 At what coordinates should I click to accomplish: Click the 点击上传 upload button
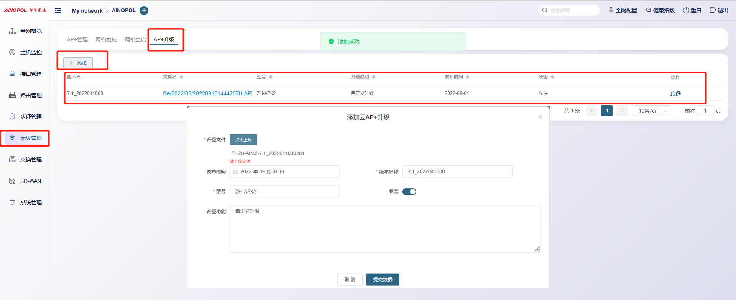[243, 140]
